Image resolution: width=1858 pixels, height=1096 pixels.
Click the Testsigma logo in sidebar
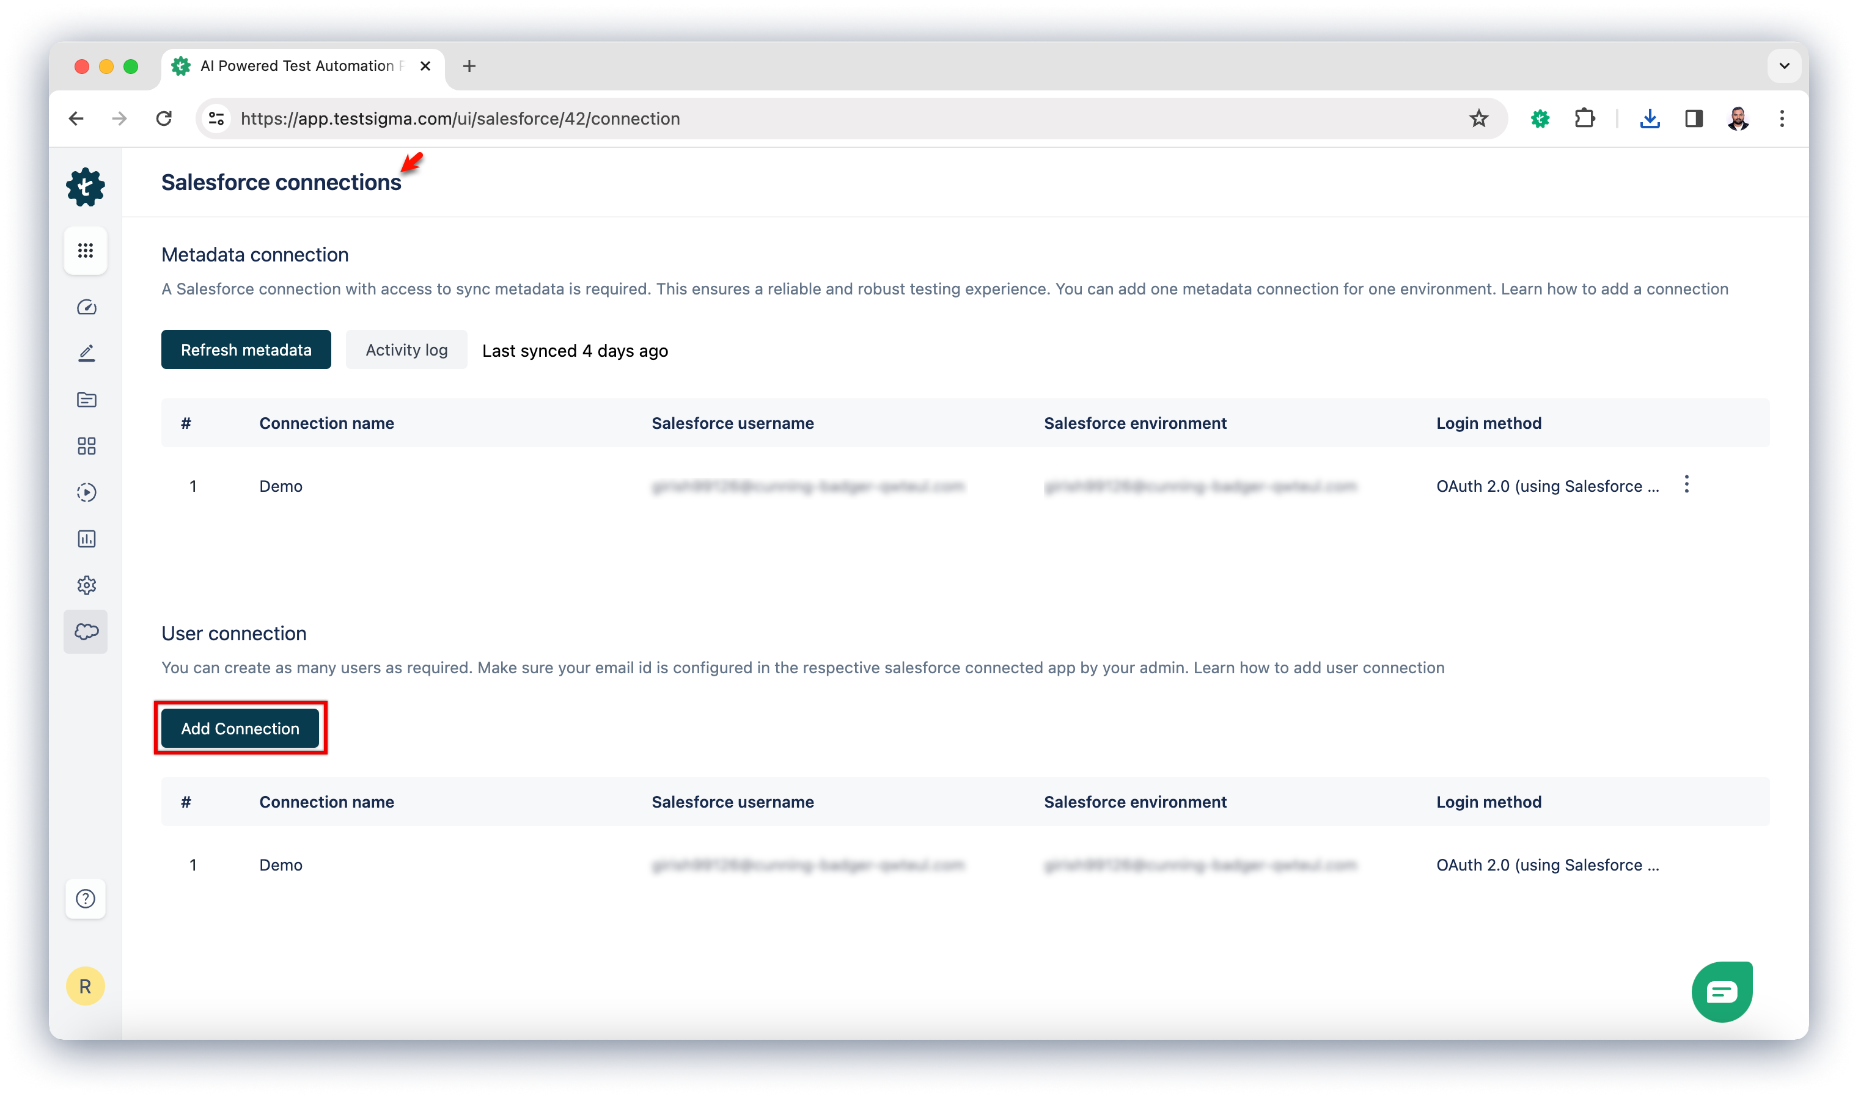pyautogui.click(x=86, y=186)
